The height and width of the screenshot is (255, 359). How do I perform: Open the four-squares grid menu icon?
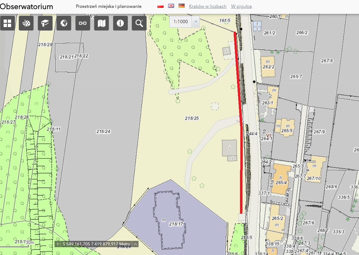[x=8, y=23]
